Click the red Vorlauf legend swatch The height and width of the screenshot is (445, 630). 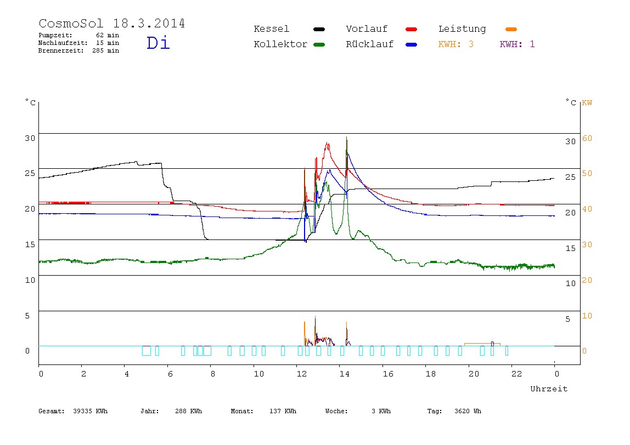(412, 29)
